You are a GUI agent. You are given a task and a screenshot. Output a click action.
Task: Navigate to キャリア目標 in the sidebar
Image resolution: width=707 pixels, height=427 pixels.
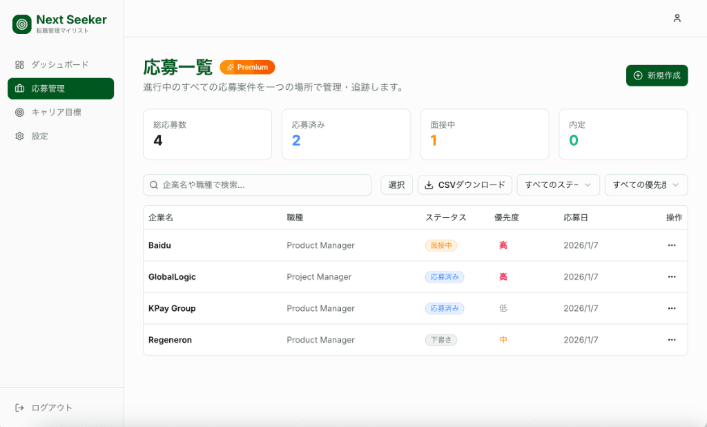pyautogui.click(x=55, y=112)
